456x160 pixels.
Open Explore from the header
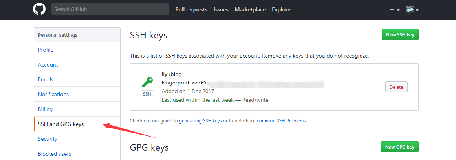pos(281,9)
